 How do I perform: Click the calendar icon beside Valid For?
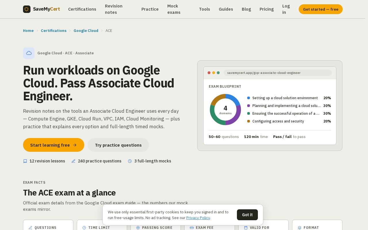[246, 228]
